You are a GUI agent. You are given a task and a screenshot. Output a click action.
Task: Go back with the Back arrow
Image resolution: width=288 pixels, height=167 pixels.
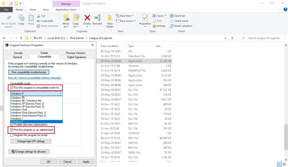(x=4, y=38)
